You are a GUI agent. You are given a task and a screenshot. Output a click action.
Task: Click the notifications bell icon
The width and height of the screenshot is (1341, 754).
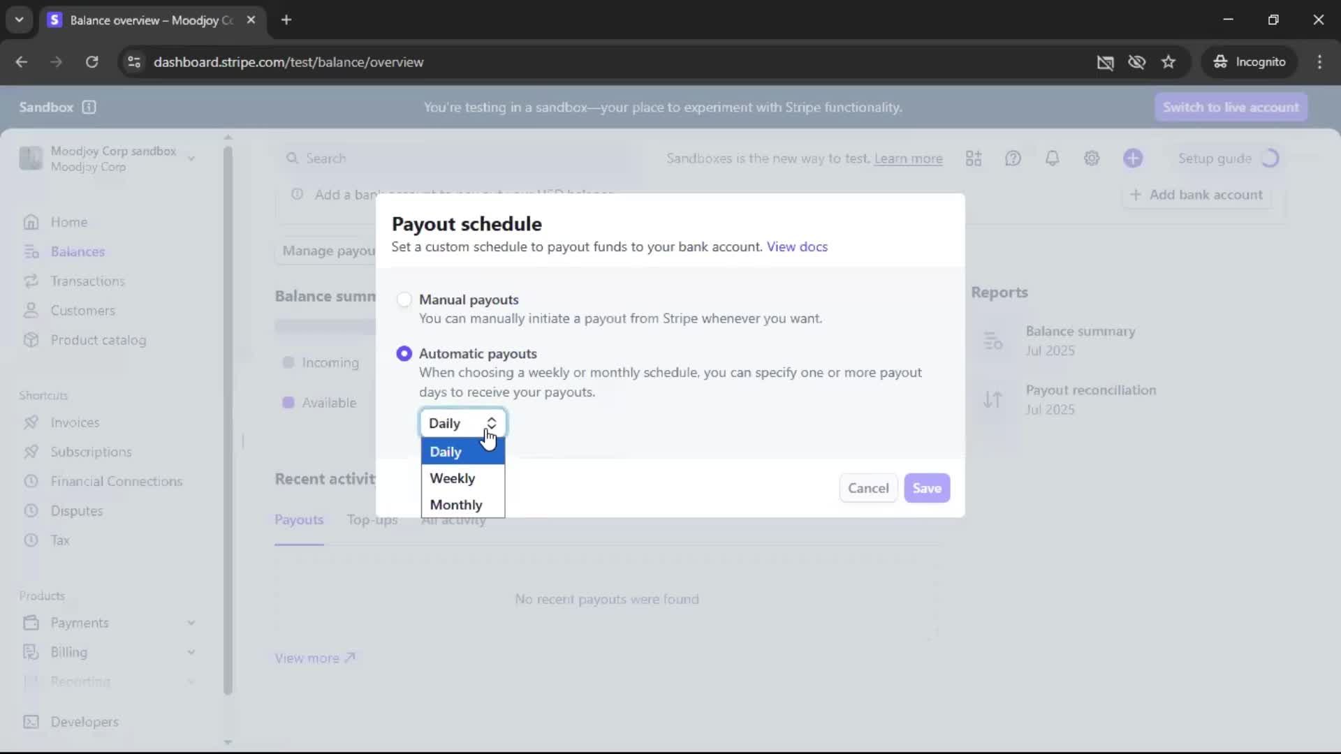click(1052, 158)
